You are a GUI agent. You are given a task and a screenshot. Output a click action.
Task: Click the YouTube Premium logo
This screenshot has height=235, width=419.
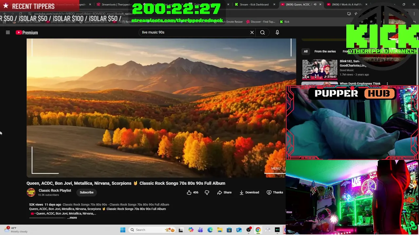[x=27, y=32]
